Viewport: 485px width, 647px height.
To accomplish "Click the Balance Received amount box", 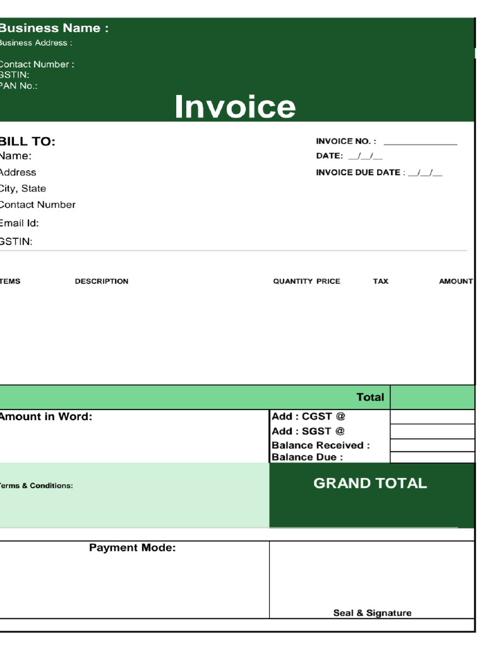I will [432, 445].
